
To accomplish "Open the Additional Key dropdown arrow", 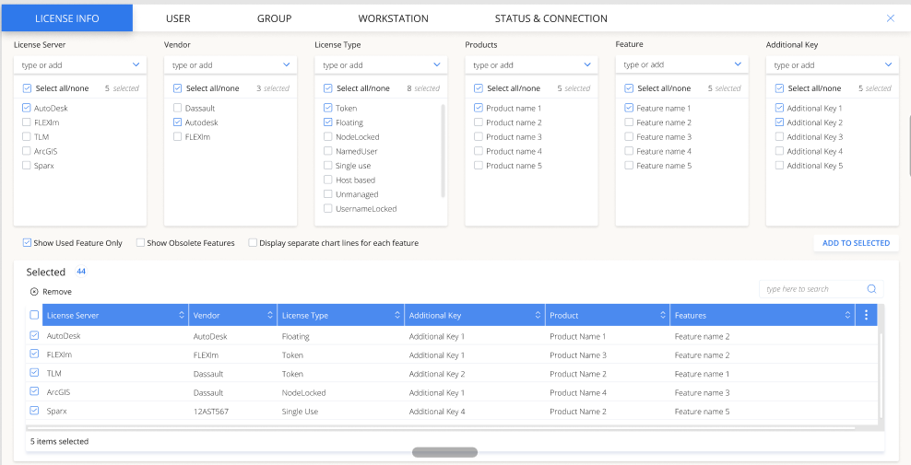I will click(888, 65).
